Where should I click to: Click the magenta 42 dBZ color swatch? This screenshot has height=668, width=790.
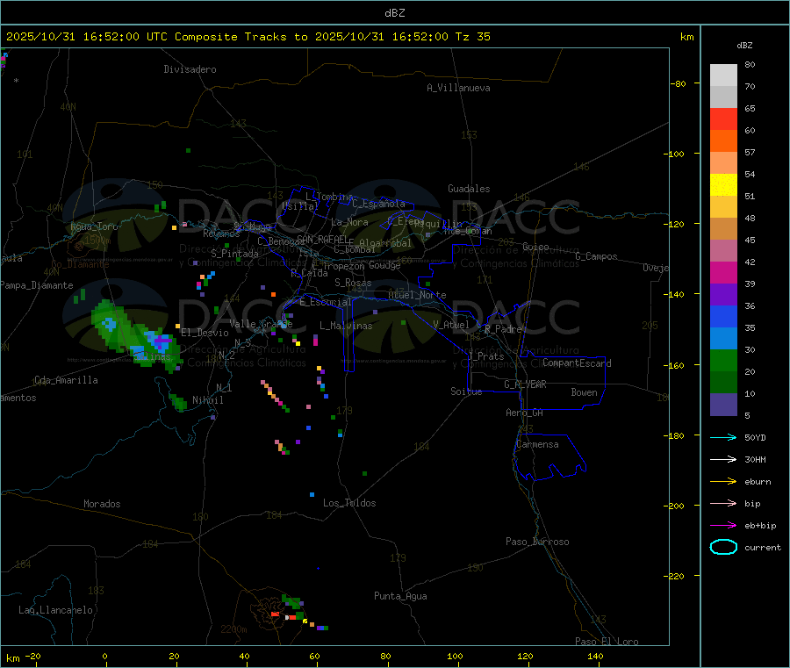pos(723,272)
